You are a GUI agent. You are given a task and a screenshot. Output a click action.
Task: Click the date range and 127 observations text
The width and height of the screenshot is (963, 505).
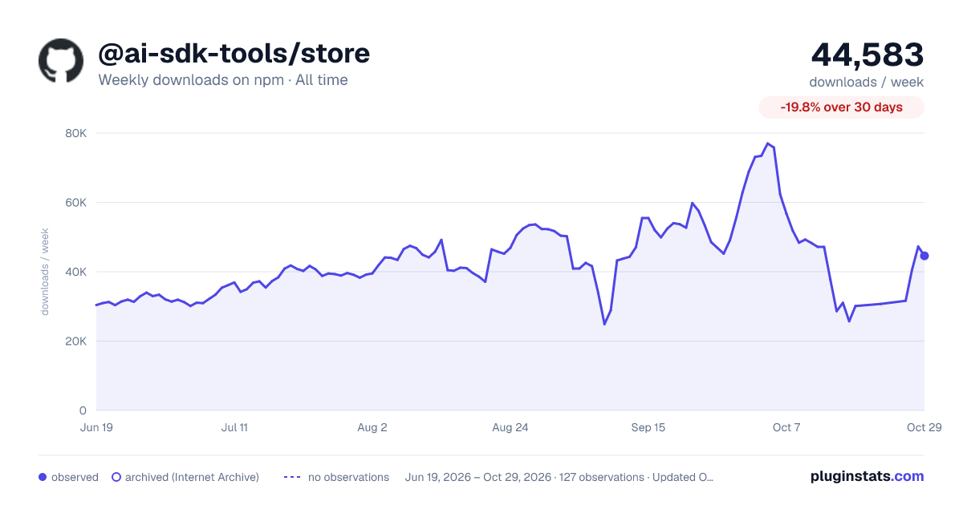click(x=559, y=477)
